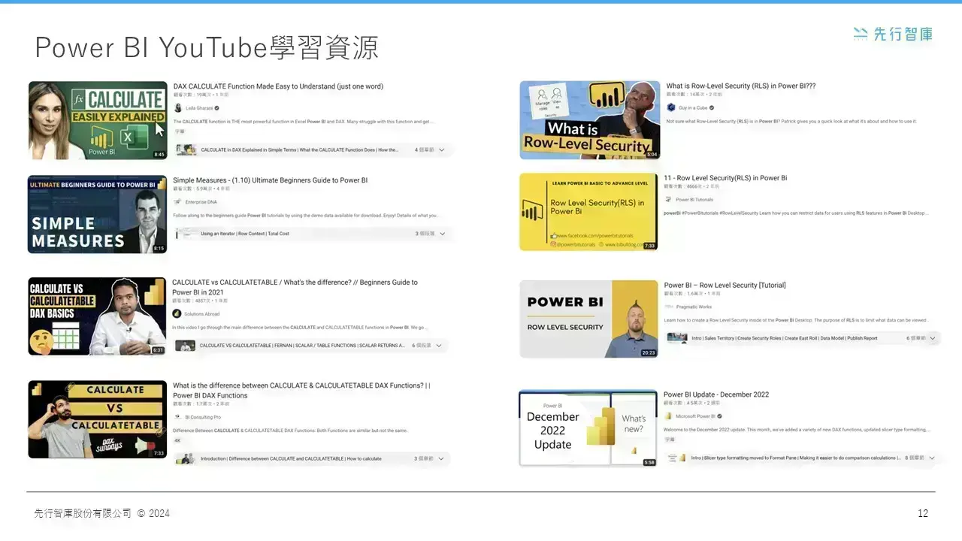Click the slide title Power BI YouTube學習資源
962x541 pixels.
coord(207,47)
